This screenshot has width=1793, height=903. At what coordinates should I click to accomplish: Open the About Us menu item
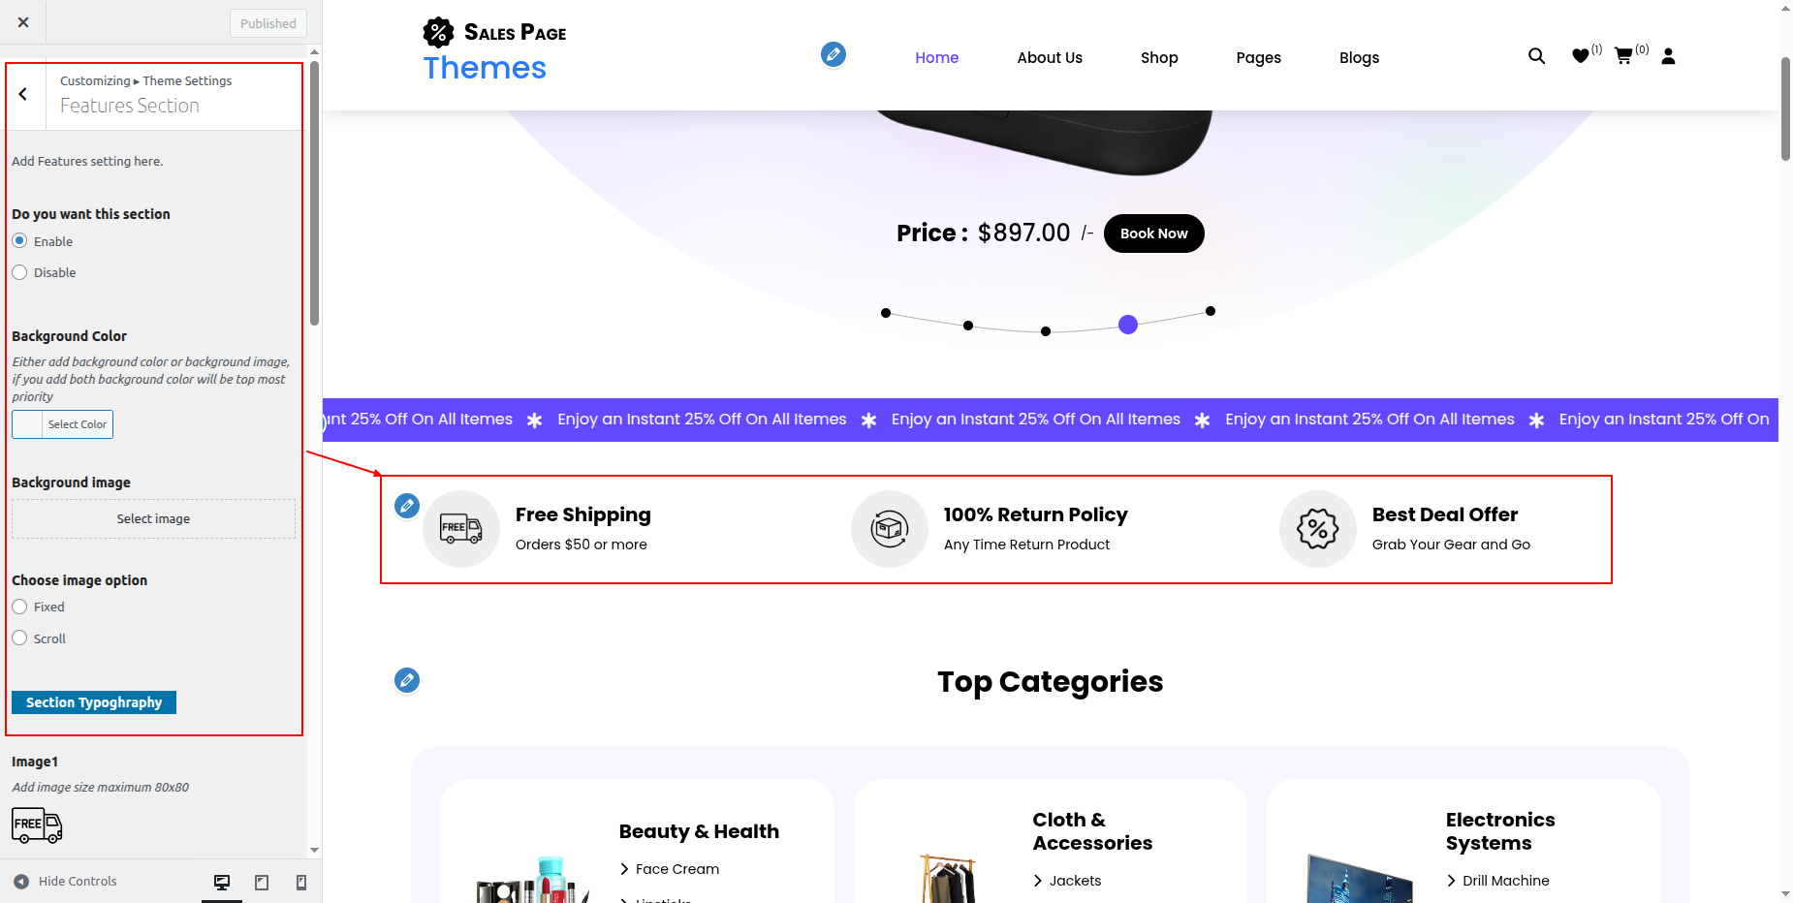pyautogui.click(x=1050, y=58)
